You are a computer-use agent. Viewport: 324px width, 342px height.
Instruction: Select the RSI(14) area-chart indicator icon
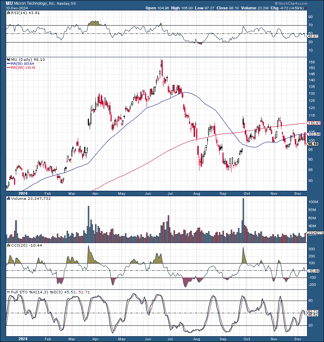[8, 12]
